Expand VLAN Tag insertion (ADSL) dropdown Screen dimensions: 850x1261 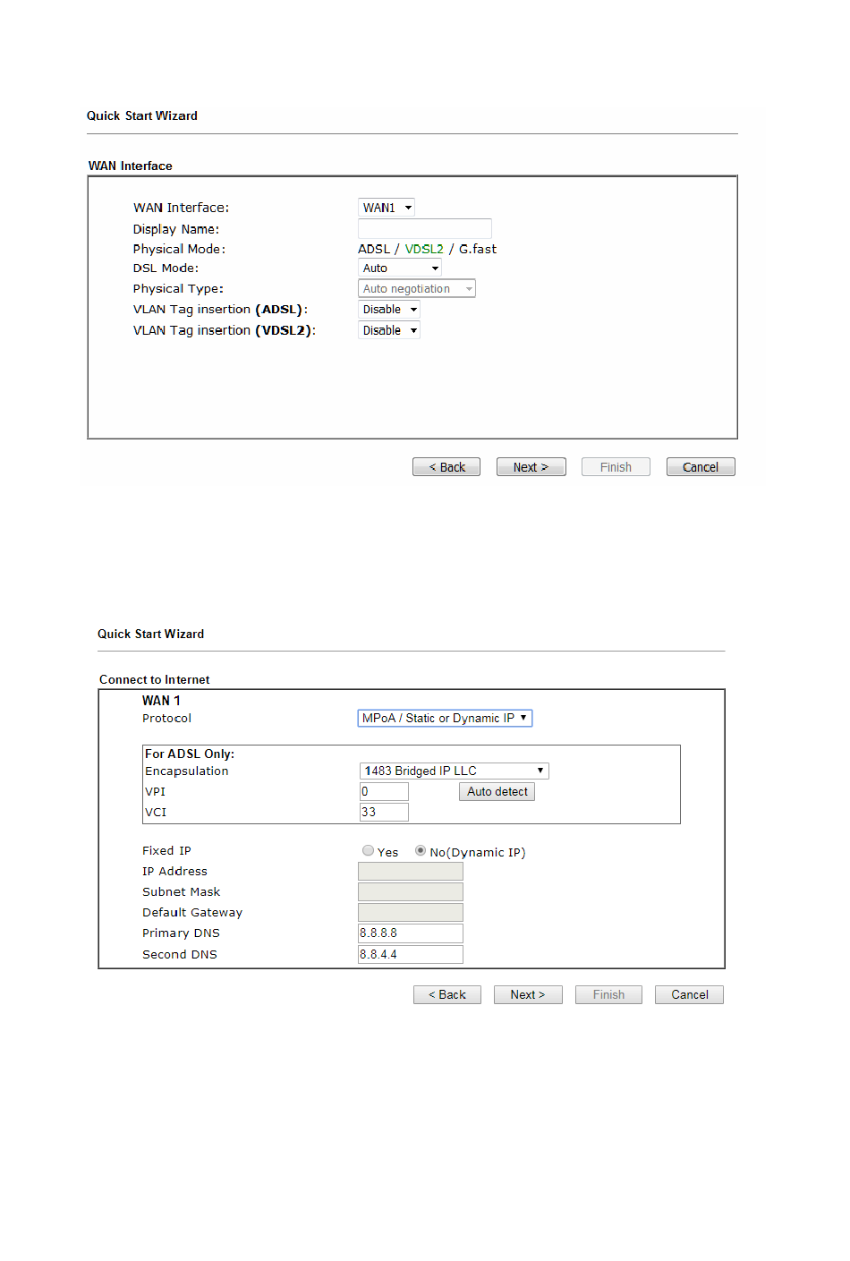click(389, 310)
